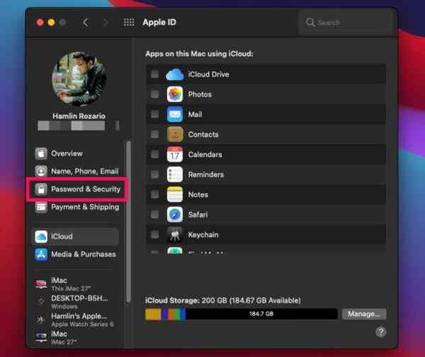Enable the Keychain checkbox
Image resolution: width=425 pixels, height=357 pixels.
(154, 234)
